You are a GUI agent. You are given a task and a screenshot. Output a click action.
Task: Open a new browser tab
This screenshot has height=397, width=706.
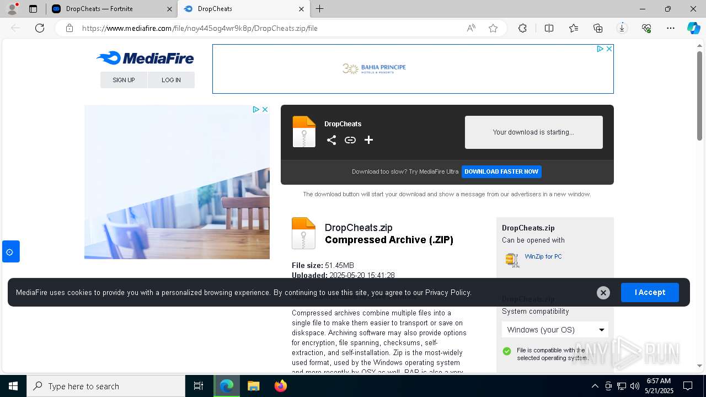pos(320,9)
